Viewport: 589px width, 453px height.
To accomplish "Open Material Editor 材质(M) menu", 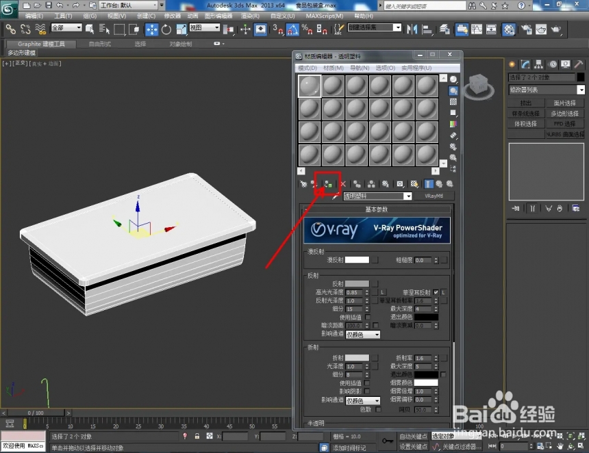I will click(x=333, y=68).
